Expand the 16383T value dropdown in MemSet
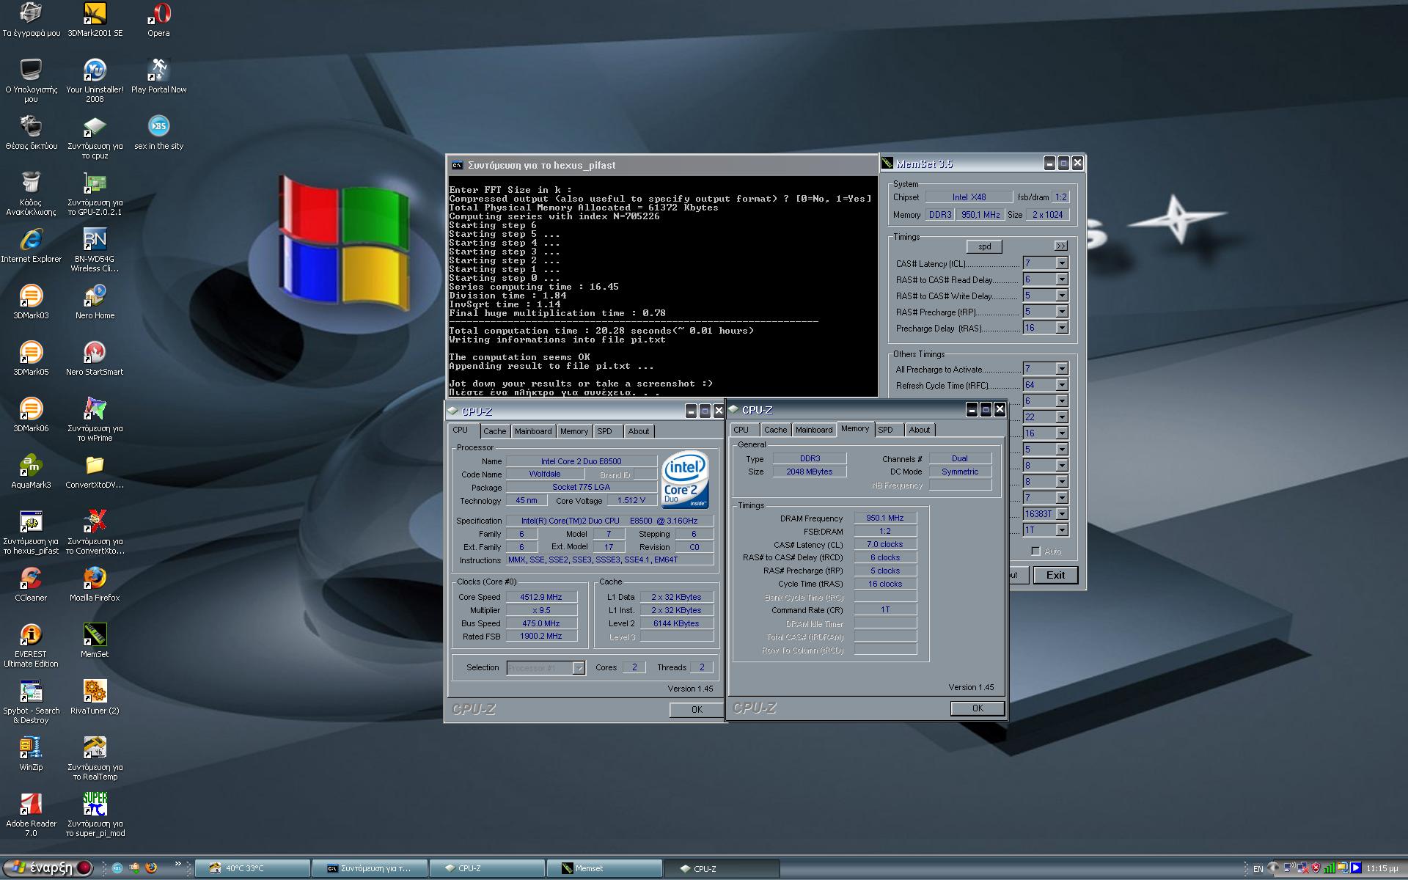Viewport: 1408px width, 880px height. 1061,514
